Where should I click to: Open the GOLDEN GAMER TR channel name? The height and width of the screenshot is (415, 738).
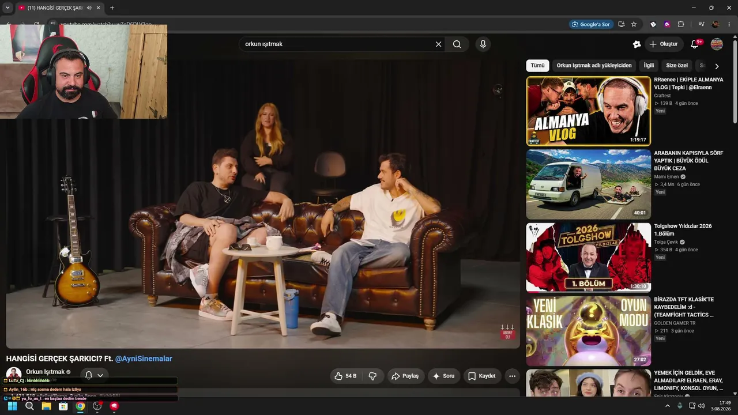tap(675, 323)
